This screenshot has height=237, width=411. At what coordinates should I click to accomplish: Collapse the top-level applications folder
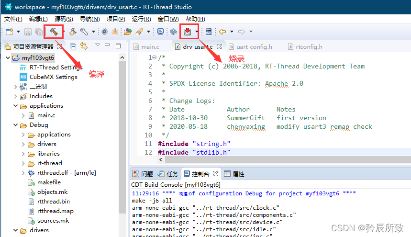(15, 106)
